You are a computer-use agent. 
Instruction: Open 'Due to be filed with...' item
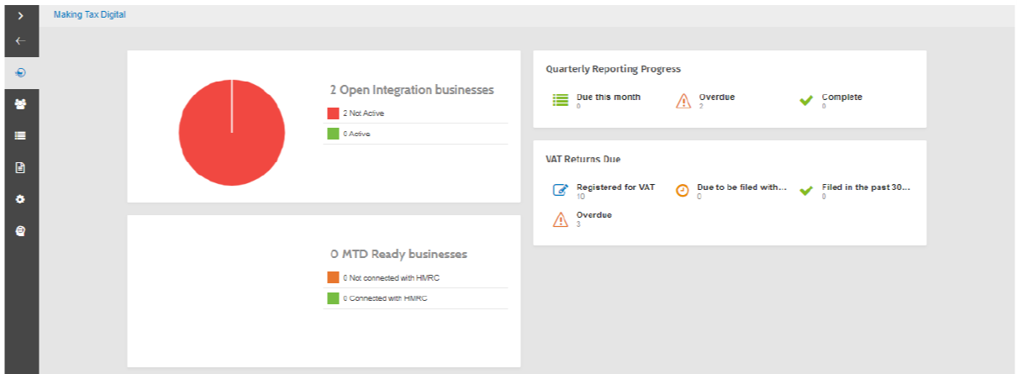[742, 187]
